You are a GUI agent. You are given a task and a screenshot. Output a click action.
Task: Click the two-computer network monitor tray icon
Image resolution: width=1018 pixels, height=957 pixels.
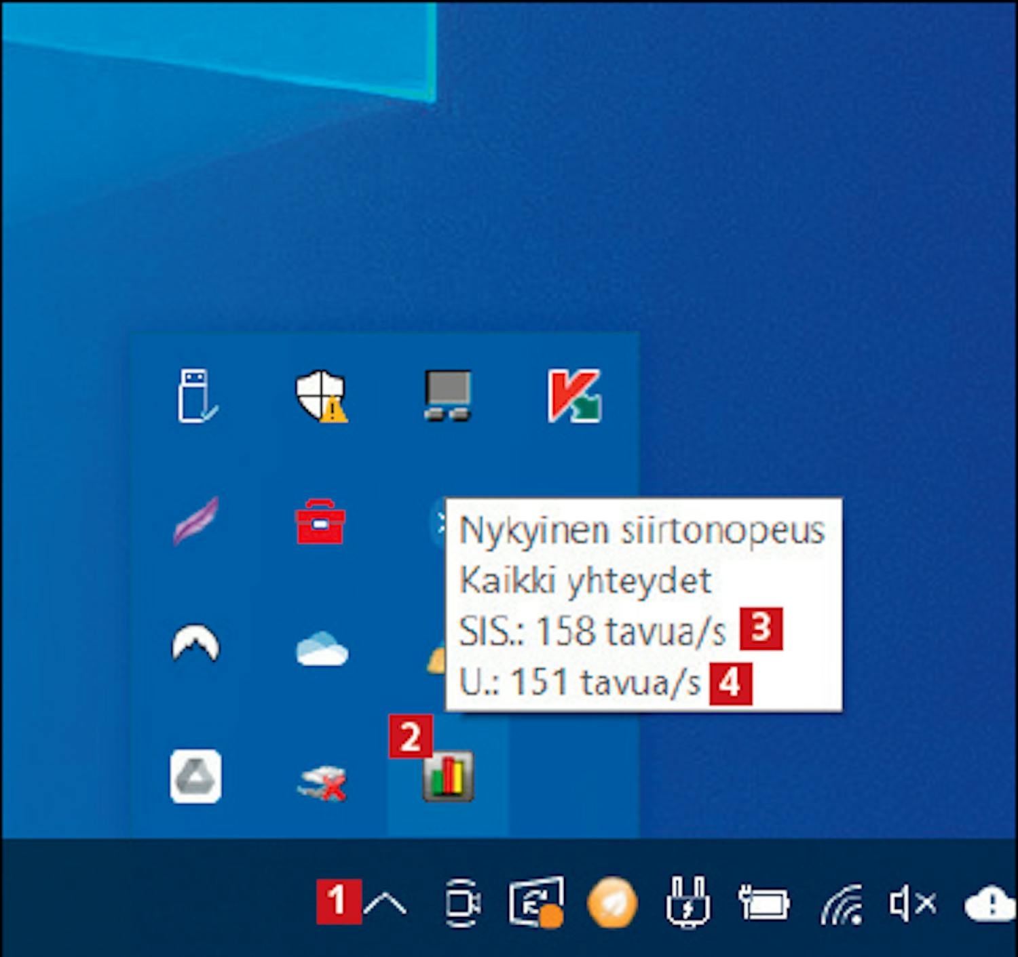click(447, 395)
